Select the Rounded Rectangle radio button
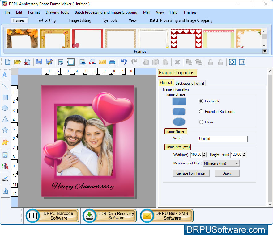The height and width of the screenshot is (235, 273). (x=201, y=112)
